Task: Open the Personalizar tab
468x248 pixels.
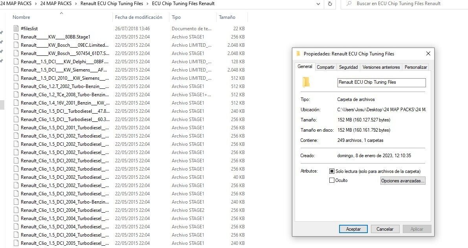Action: click(x=416, y=67)
